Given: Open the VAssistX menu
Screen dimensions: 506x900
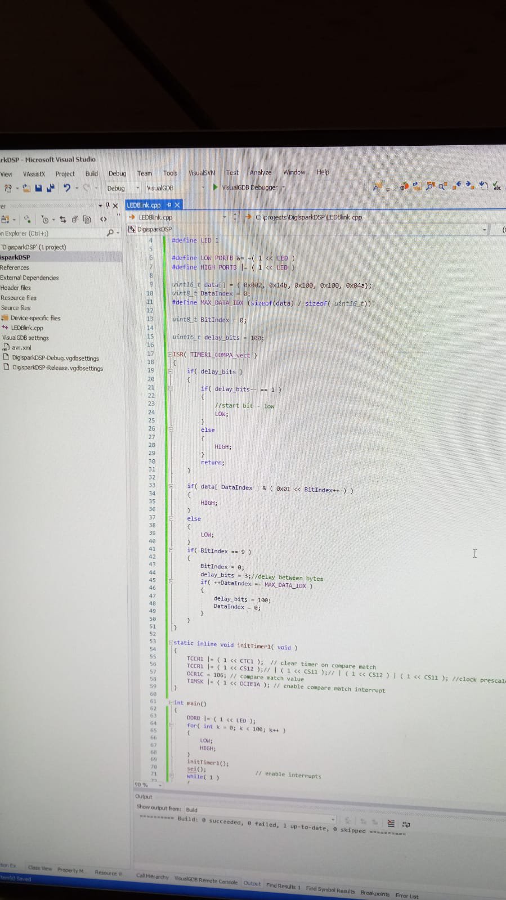Looking at the screenshot, I should click(x=34, y=174).
